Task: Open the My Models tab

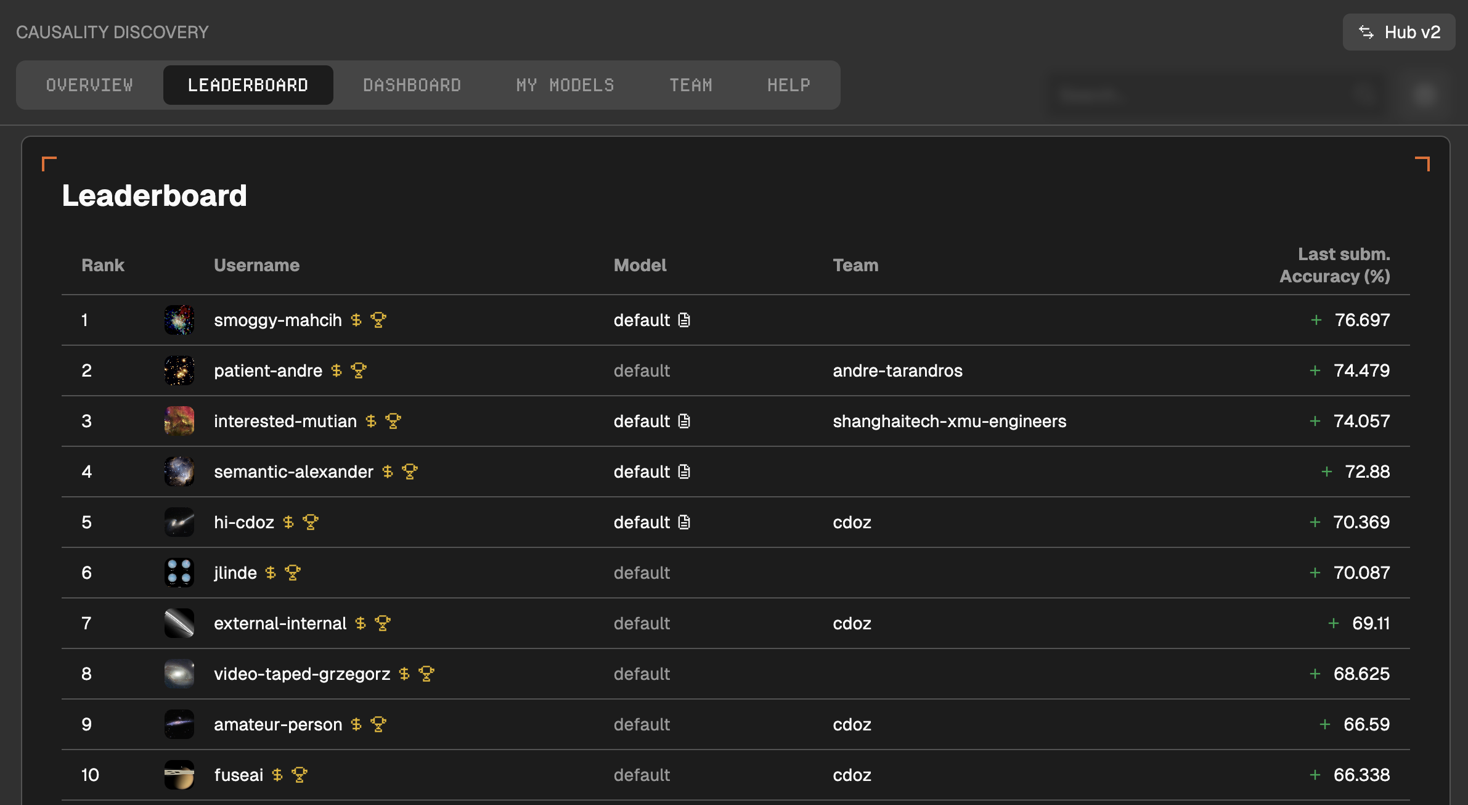Action: pyautogui.click(x=565, y=85)
